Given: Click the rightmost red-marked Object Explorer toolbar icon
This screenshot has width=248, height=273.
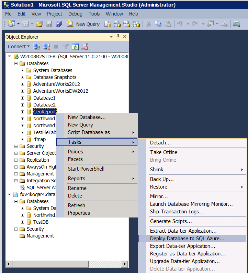Looking at the screenshot, I should click(x=85, y=47).
